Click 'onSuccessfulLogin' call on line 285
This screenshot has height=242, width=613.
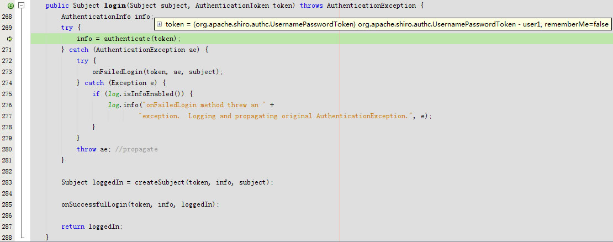click(x=94, y=204)
